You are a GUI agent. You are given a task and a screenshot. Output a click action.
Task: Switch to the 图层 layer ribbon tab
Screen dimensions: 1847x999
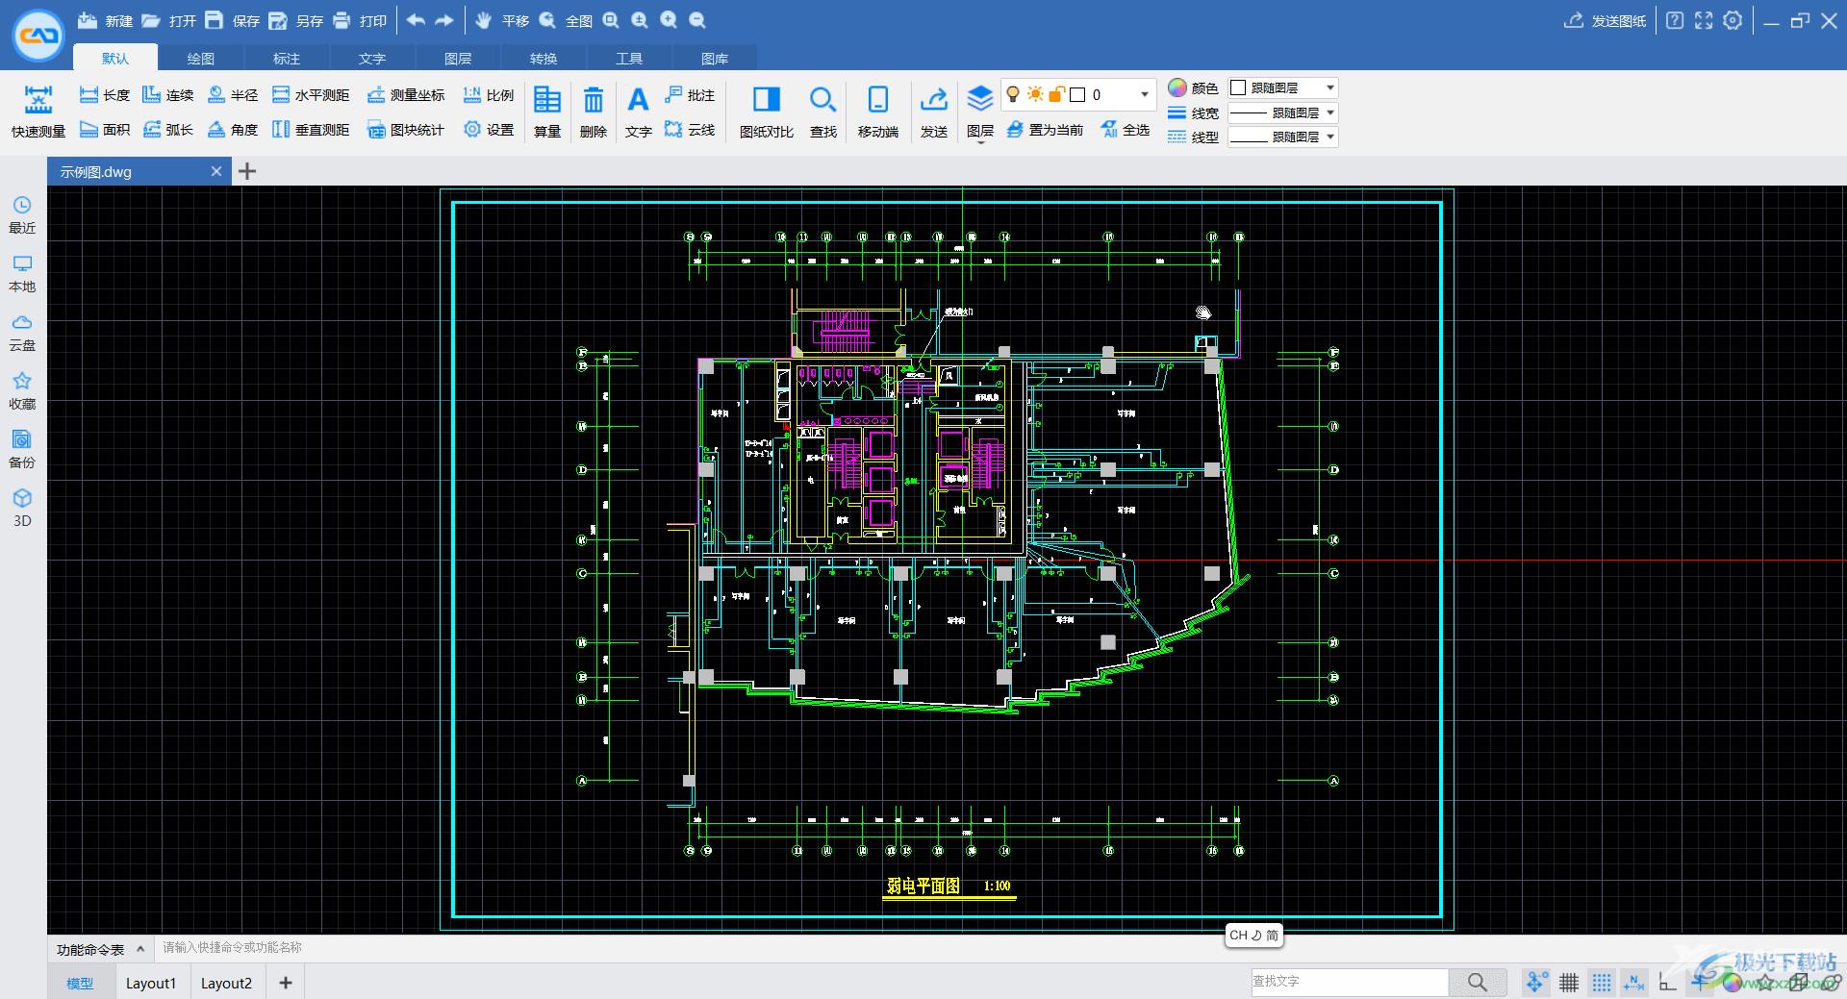[x=458, y=59]
